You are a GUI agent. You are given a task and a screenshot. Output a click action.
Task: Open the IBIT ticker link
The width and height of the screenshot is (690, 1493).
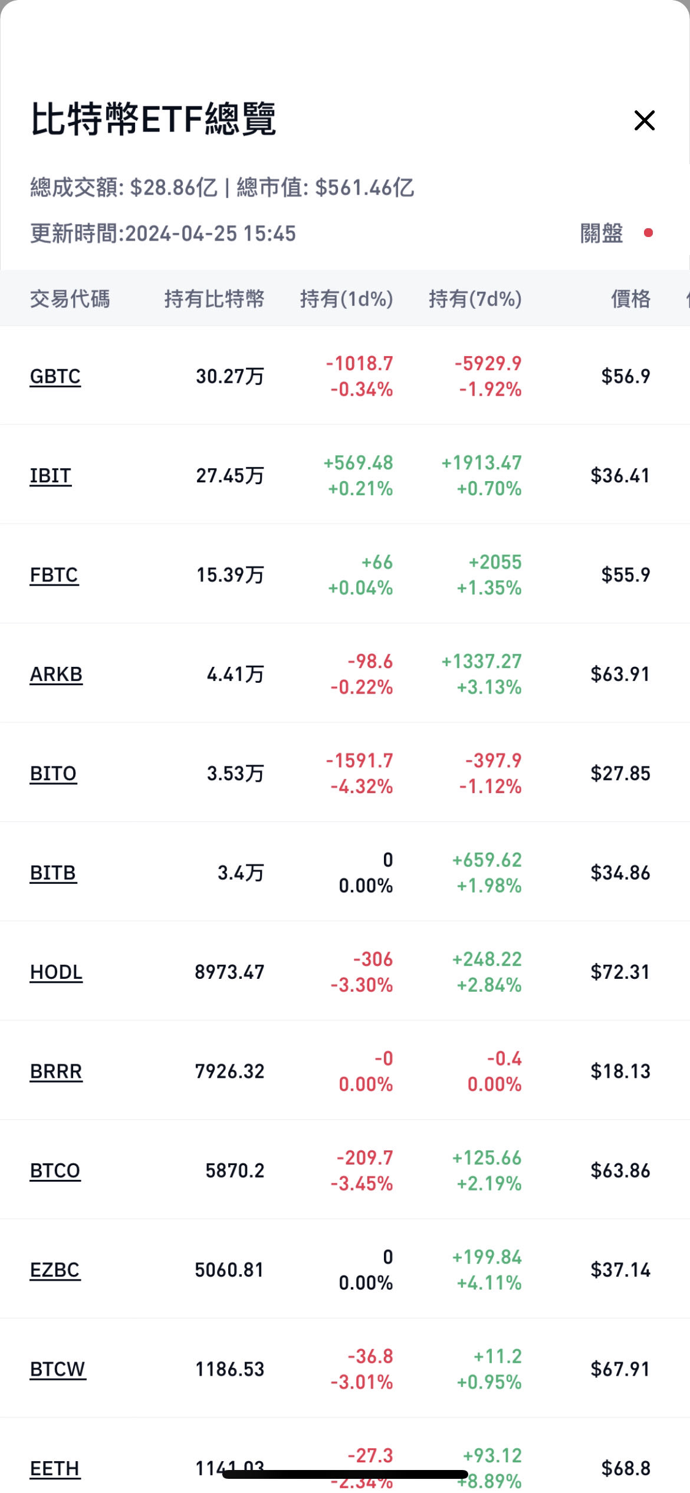tap(51, 475)
